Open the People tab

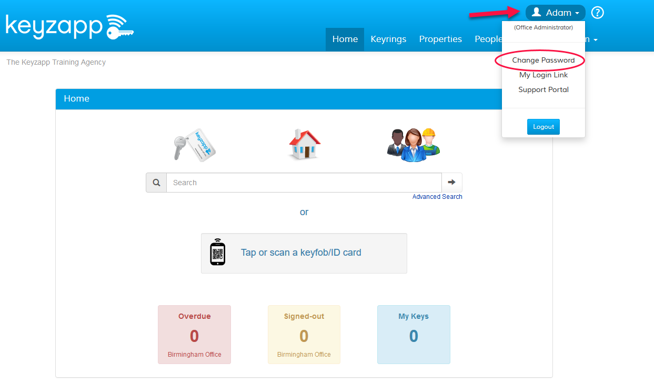(x=488, y=39)
